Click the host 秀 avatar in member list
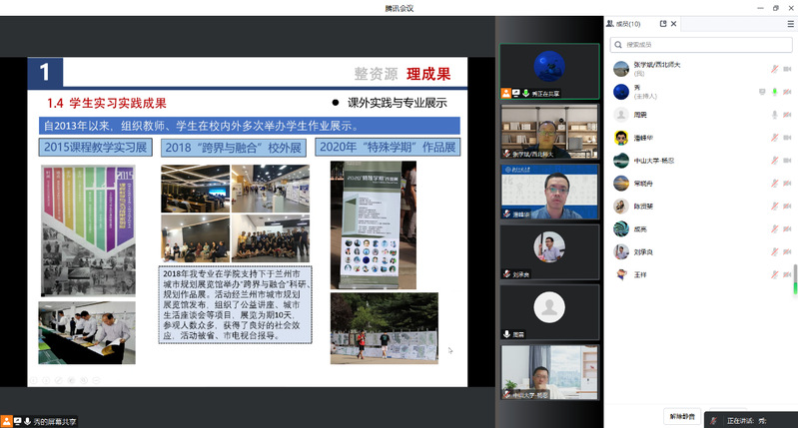This screenshot has width=798, height=428. [620, 91]
